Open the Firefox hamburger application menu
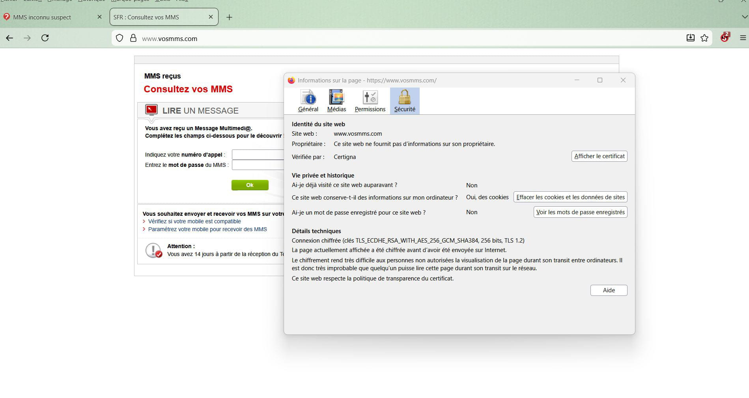The image size is (749, 398). [x=743, y=38]
